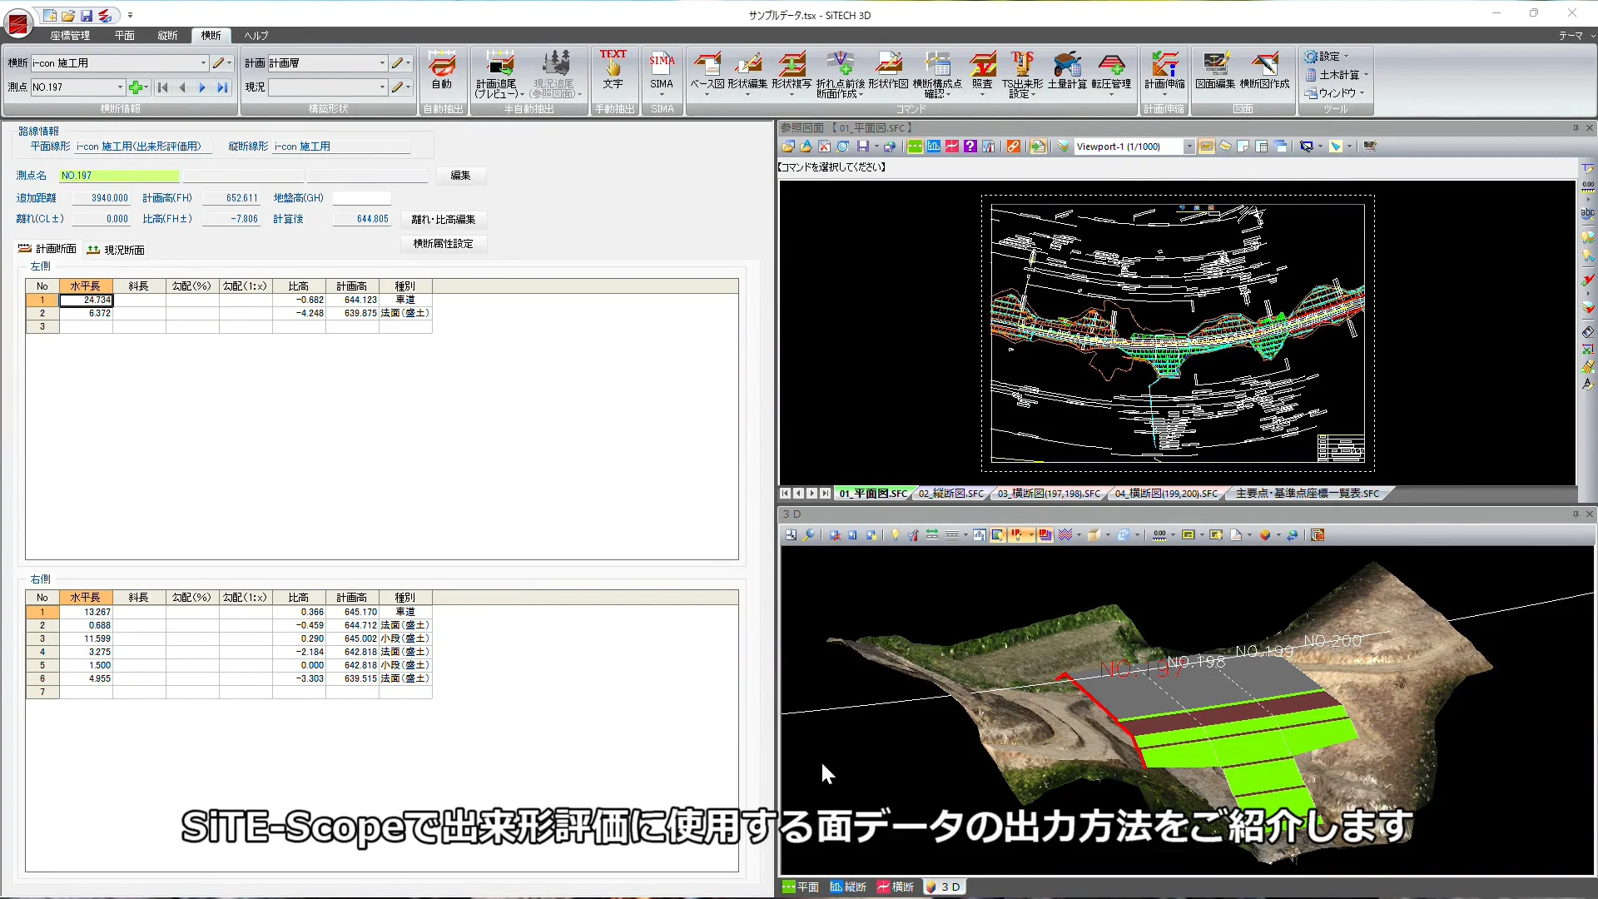The image size is (1598, 899).
Task: Toggle the green dashed layer button in reference toolbar
Action: 915,147
